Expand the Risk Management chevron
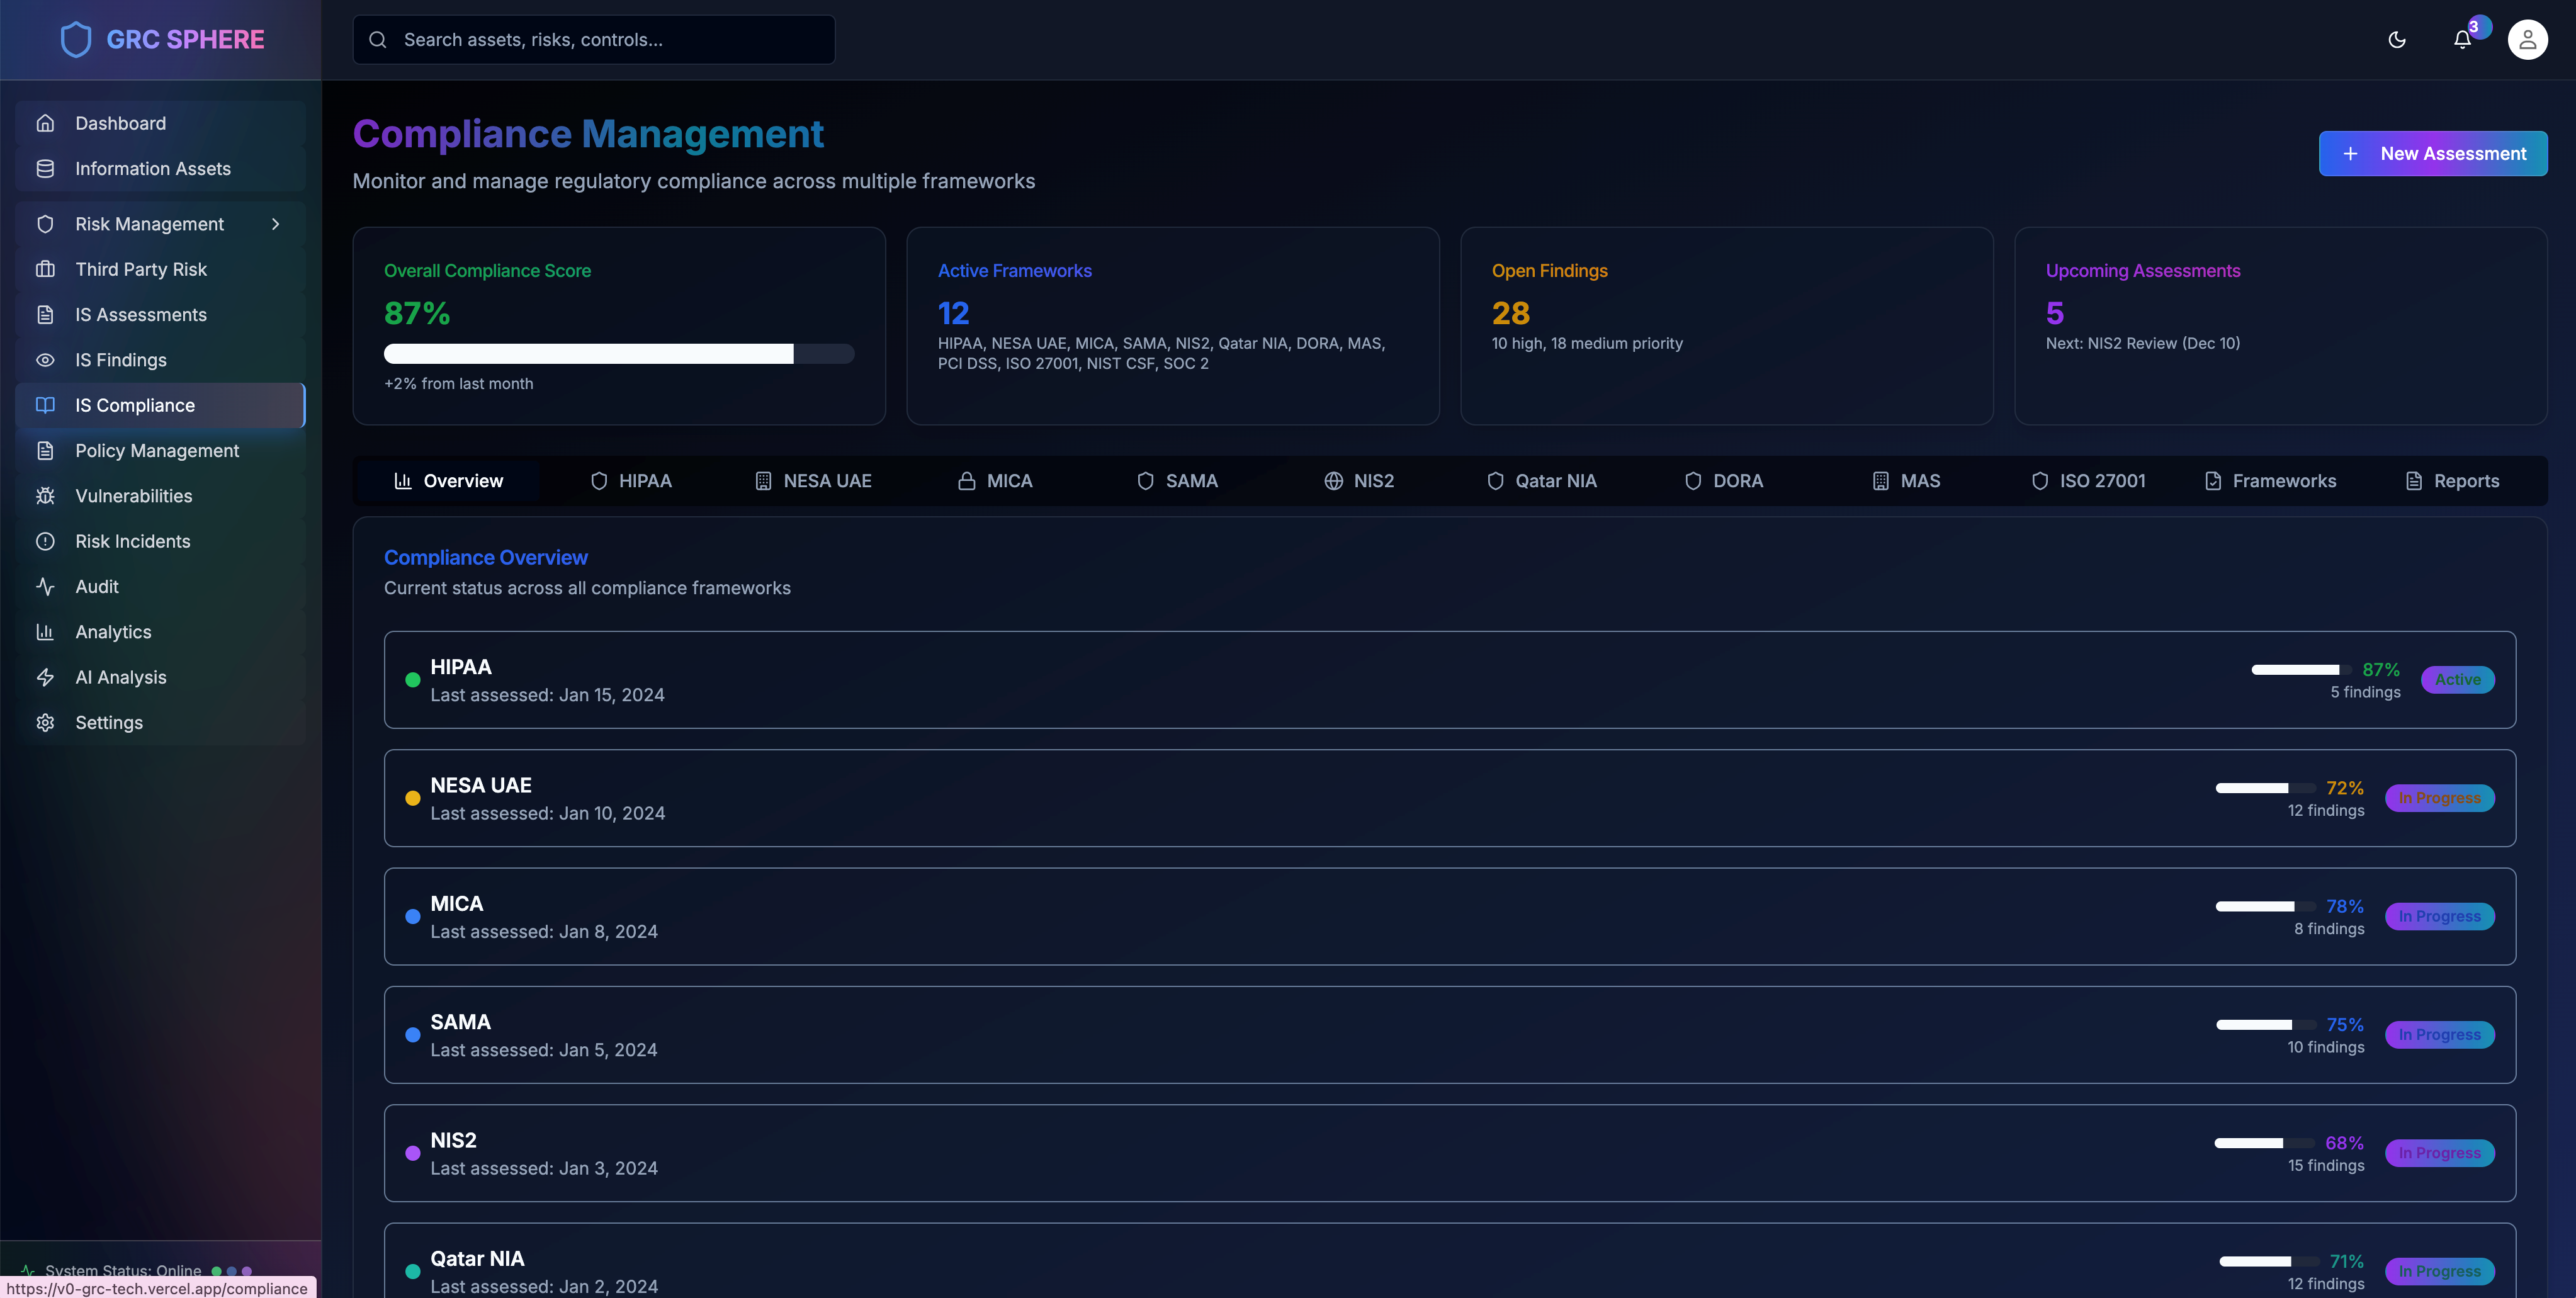The image size is (2576, 1298). tap(275, 224)
